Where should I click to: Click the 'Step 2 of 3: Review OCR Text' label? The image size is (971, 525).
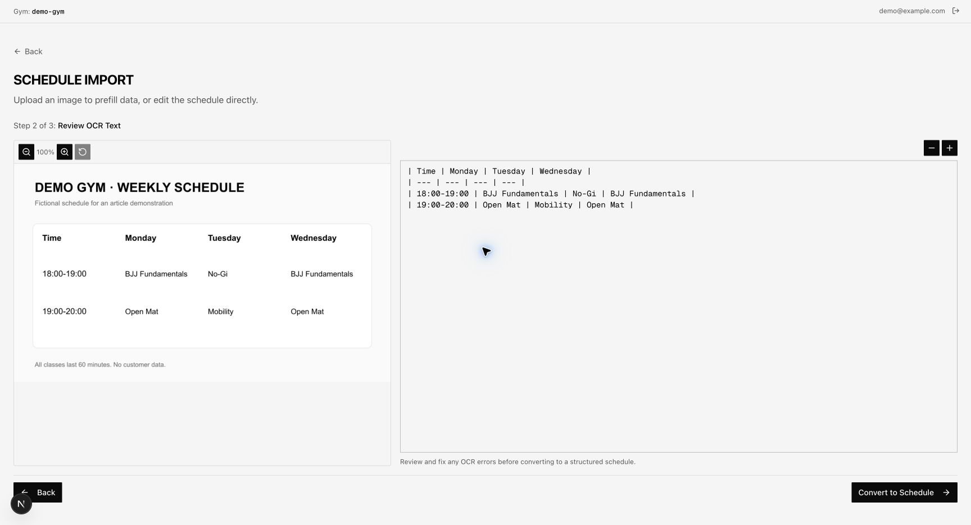(x=67, y=126)
